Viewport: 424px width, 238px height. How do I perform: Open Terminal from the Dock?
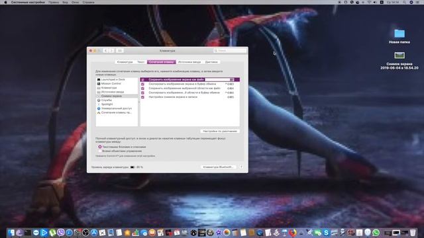click(28, 233)
